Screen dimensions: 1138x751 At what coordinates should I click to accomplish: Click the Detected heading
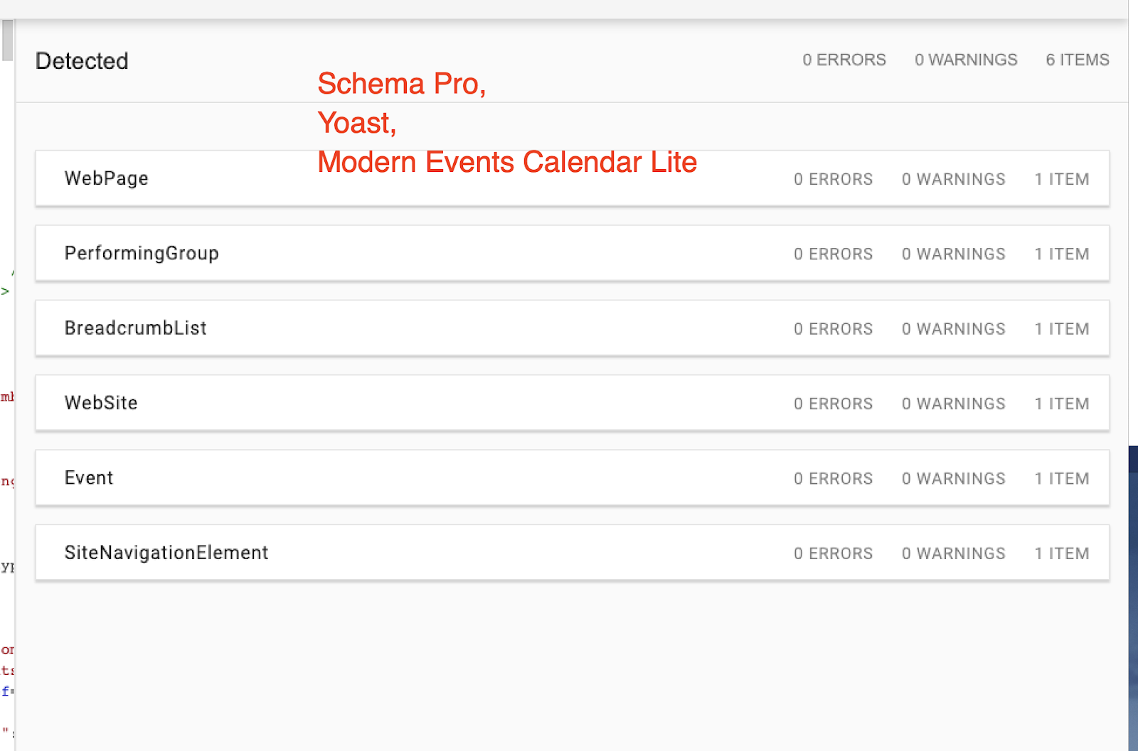(82, 61)
